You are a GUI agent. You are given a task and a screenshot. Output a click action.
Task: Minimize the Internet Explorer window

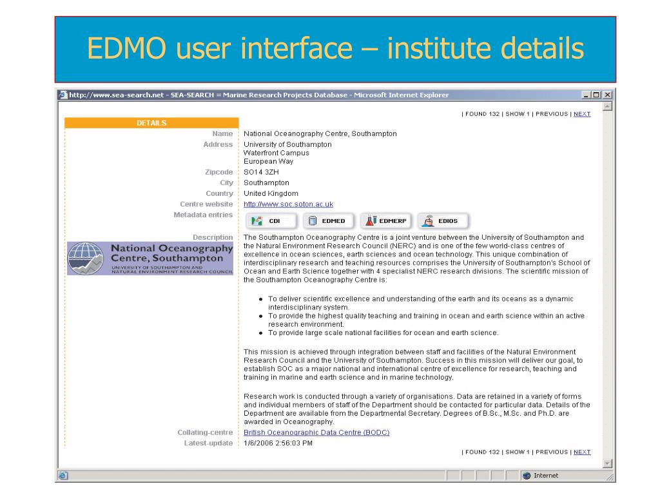tap(587, 95)
